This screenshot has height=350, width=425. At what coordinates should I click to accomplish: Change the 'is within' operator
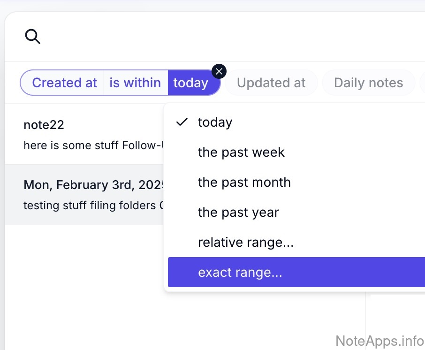[x=135, y=83]
